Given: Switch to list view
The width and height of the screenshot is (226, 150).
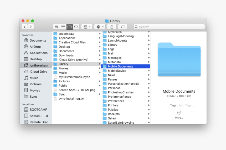Looking at the screenshot, I should click(x=63, y=27).
